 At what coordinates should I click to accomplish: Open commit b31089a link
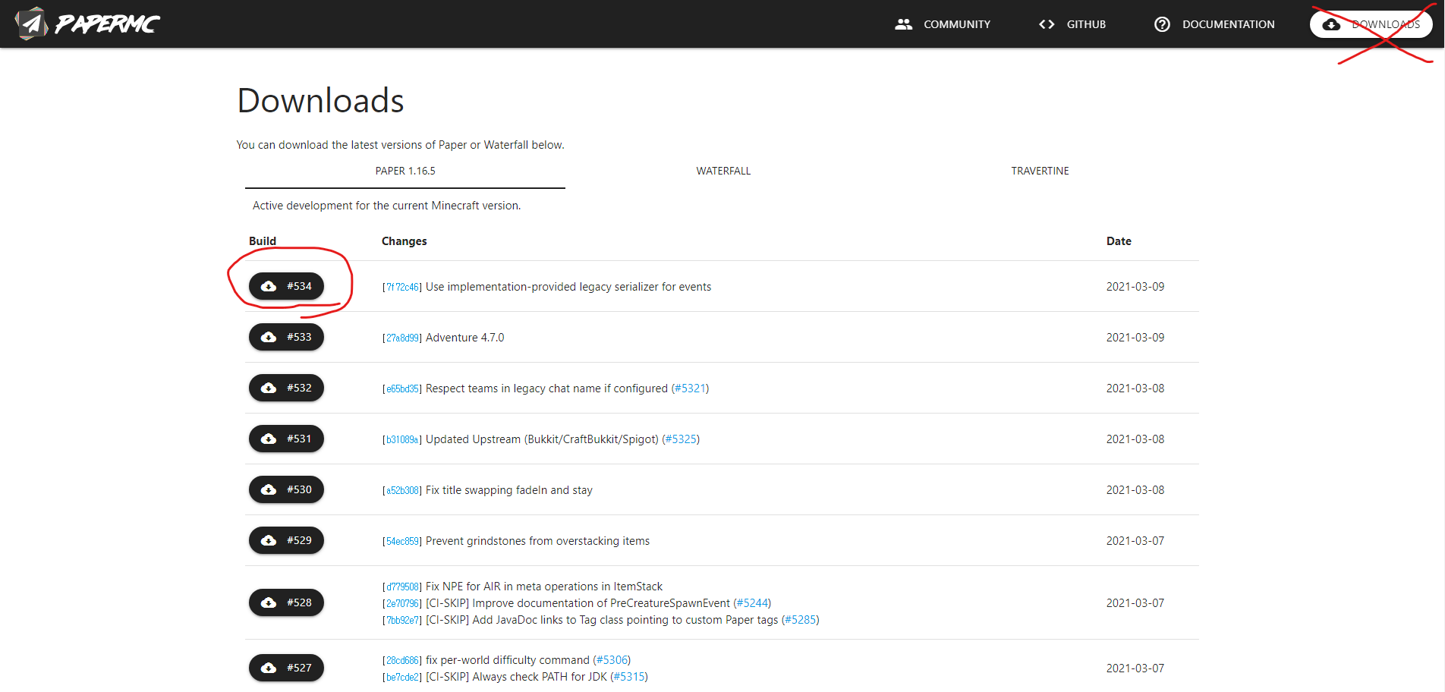tap(402, 440)
